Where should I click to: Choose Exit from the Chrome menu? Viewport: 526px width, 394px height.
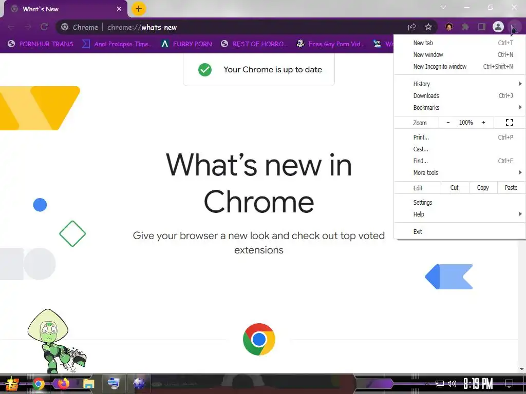click(x=460, y=231)
